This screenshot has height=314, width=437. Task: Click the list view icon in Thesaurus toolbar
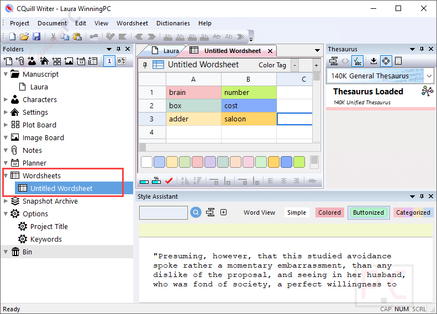tap(398, 61)
